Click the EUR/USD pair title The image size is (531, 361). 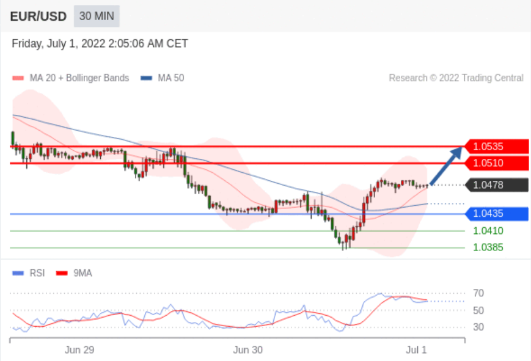(38, 16)
